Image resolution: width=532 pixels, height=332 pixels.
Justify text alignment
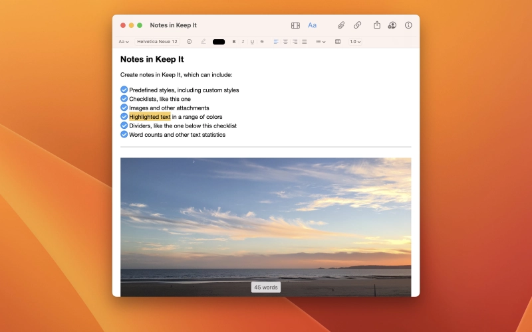[x=305, y=42]
